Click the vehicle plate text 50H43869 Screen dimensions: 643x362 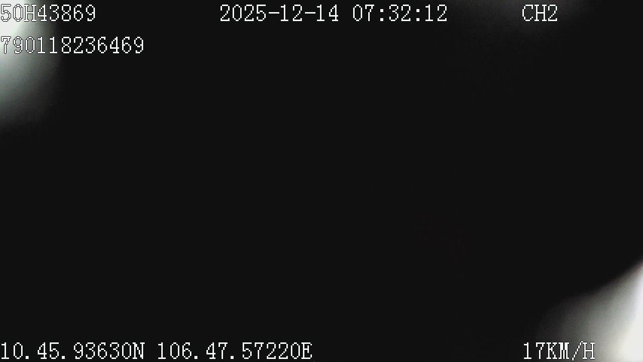(x=48, y=13)
